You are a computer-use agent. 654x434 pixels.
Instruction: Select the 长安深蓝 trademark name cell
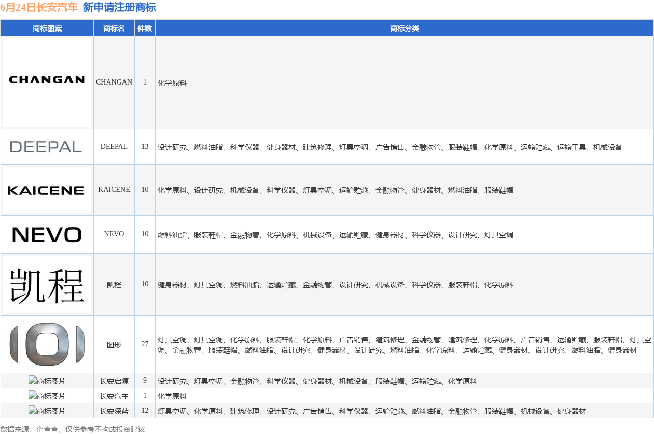pyautogui.click(x=114, y=411)
